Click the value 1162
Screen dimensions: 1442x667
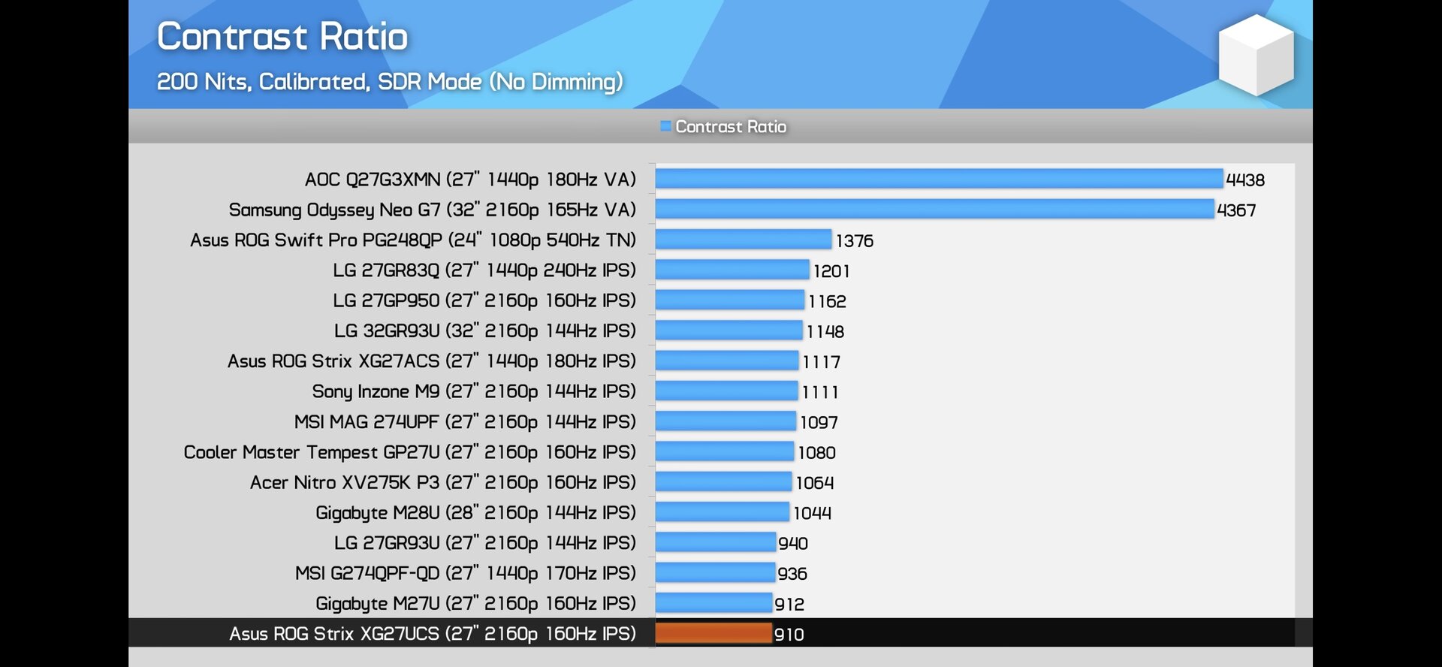pos(827,301)
